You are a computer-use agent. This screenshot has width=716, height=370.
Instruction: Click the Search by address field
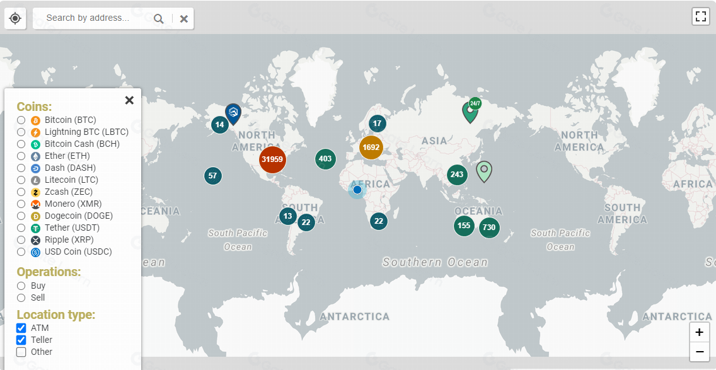click(x=95, y=18)
